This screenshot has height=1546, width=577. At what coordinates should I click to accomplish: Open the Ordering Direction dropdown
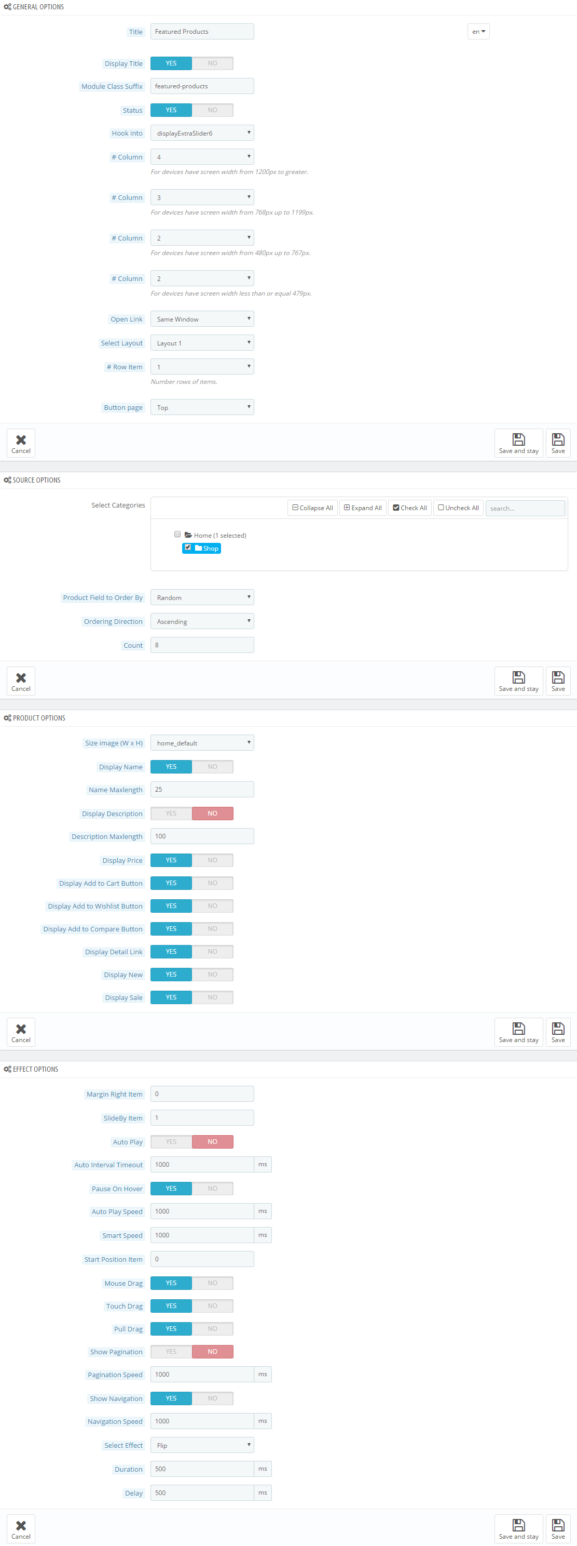coord(202,621)
